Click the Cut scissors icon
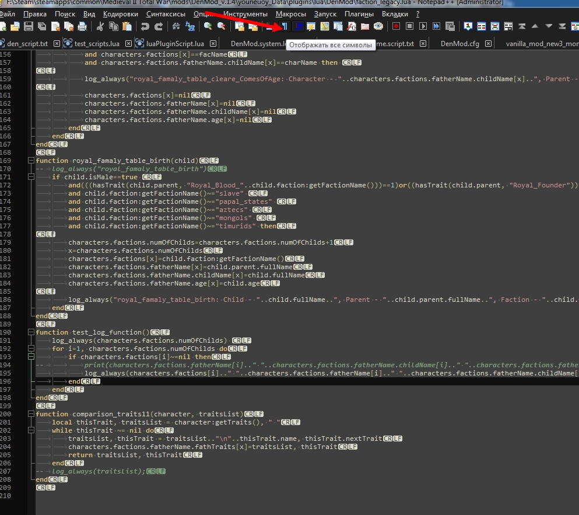Screen dimensions: 579x515 coord(100,26)
